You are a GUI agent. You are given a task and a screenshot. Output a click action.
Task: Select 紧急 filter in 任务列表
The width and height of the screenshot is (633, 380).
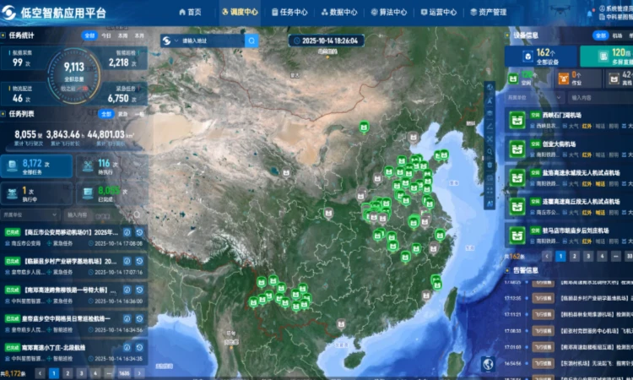[x=122, y=114]
